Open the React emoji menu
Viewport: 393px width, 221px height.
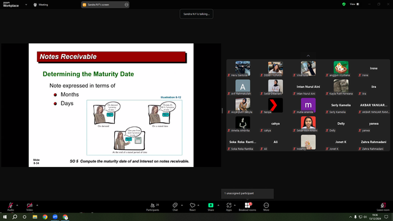click(x=192, y=207)
